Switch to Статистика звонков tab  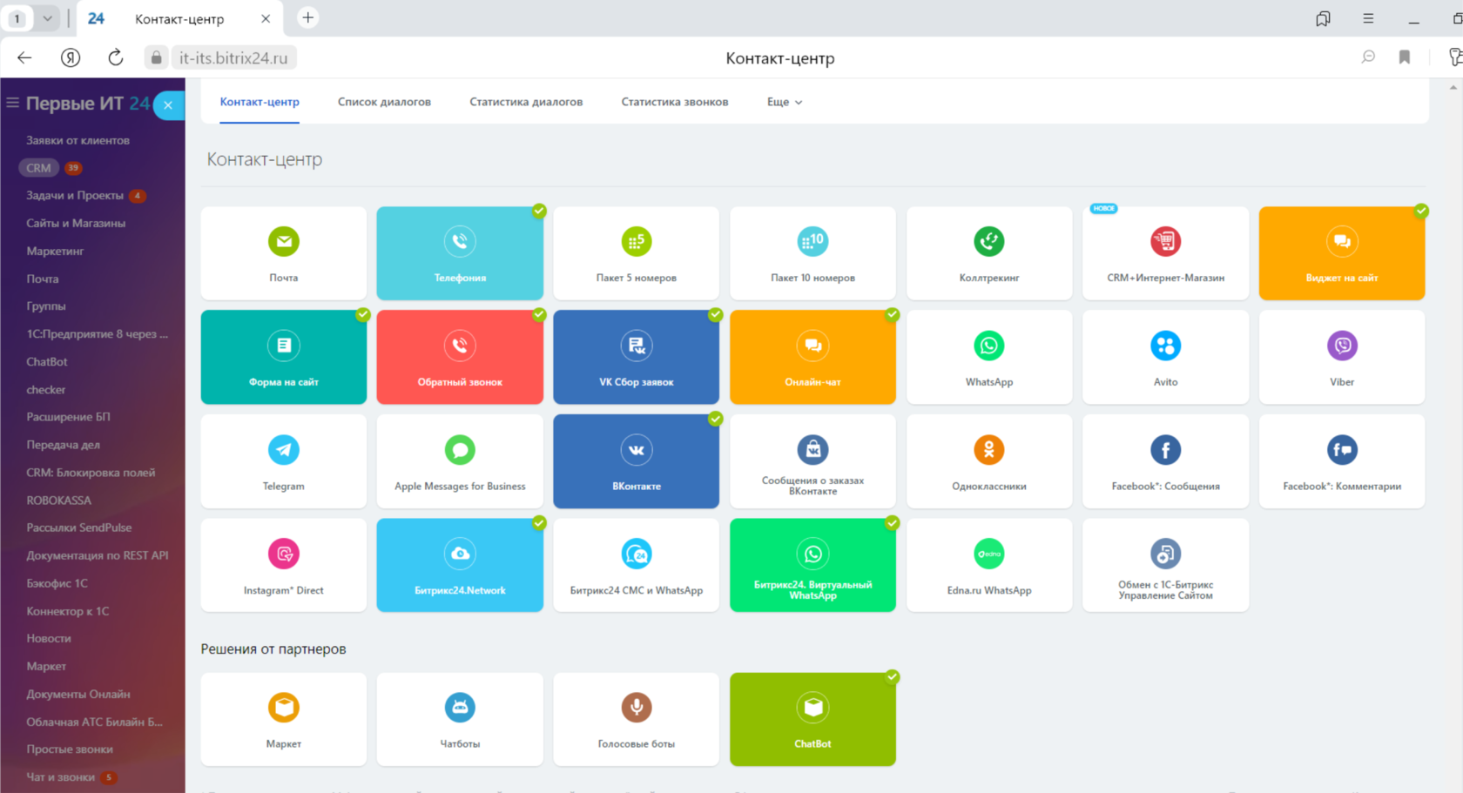pos(675,102)
